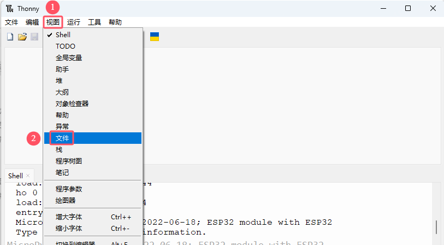Enable the 帮助 view in dropdown
The height and width of the screenshot is (245, 444).
click(93, 115)
